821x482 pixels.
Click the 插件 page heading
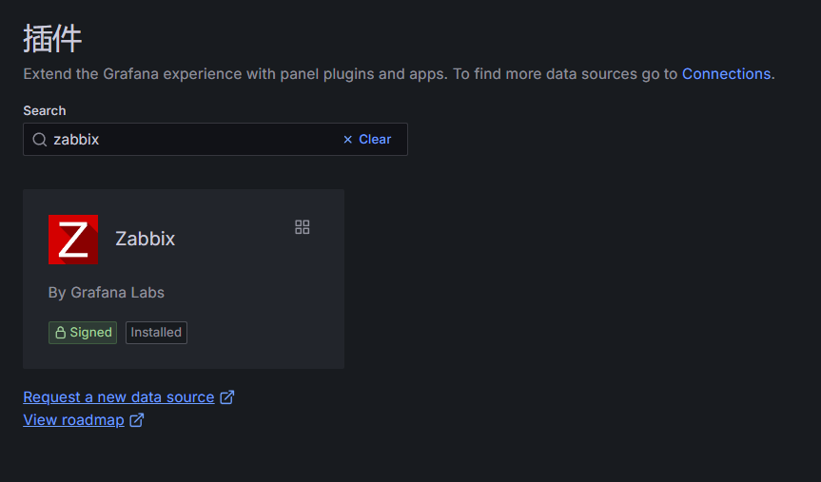(x=52, y=38)
